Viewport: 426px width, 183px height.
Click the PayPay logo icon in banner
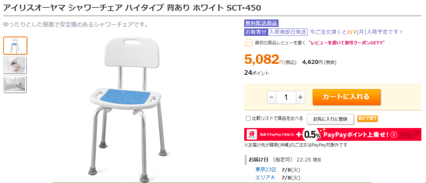[x=252, y=134]
